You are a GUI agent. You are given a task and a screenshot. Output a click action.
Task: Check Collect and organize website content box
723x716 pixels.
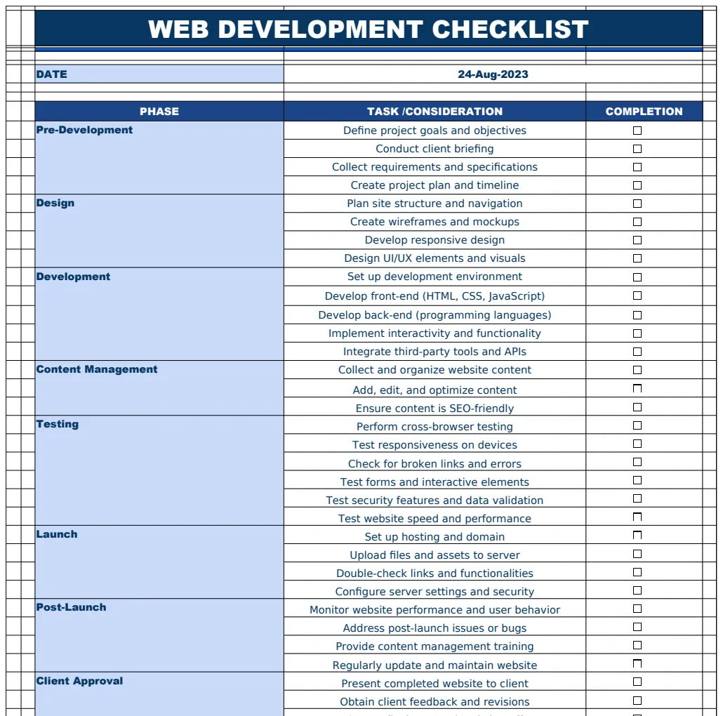pos(637,370)
